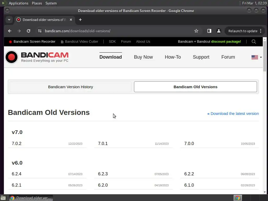Open the Download nav item
The width and height of the screenshot is (268, 201).
point(111,57)
